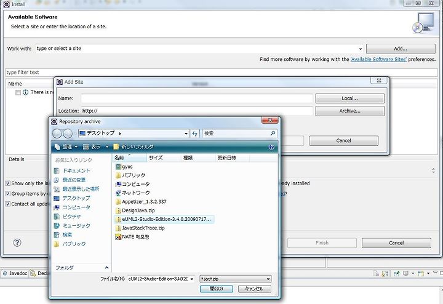Click the back navigation arrow in Repository archive
Screen dimensions: 443x304
click(x=57, y=134)
